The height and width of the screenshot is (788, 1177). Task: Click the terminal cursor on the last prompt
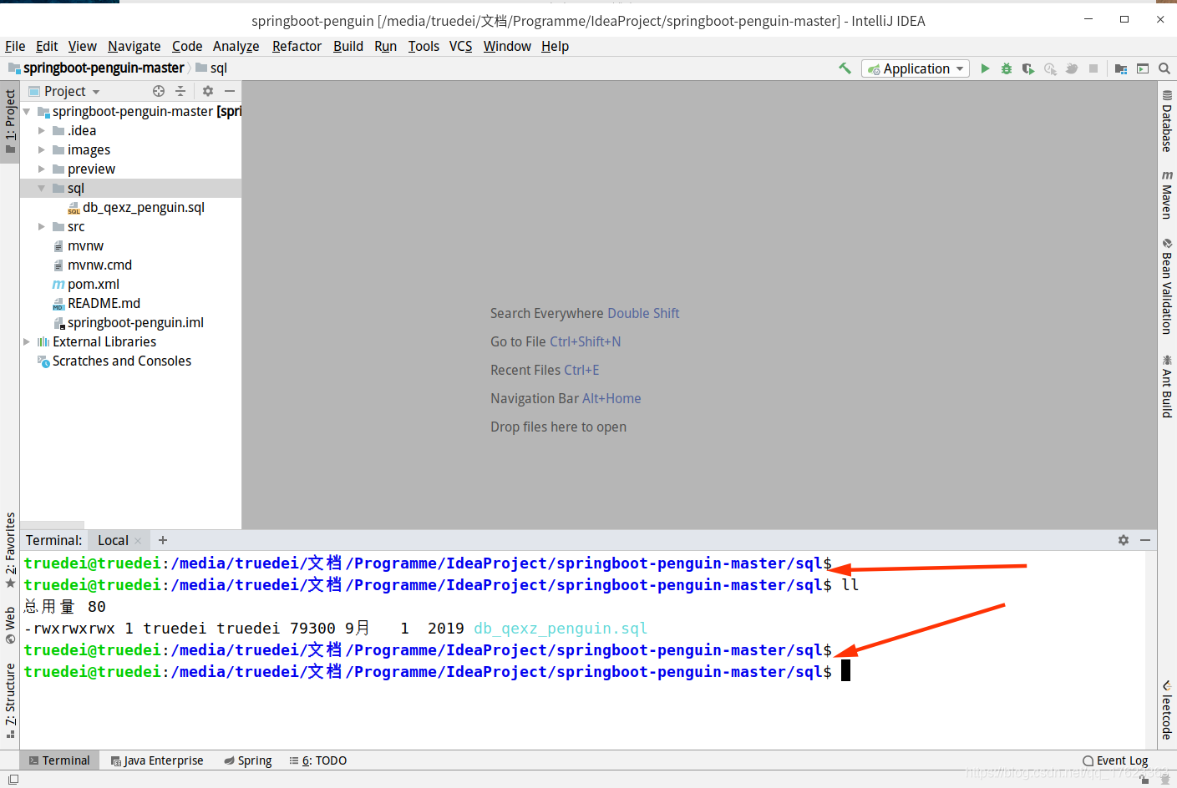tap(845, 671)
